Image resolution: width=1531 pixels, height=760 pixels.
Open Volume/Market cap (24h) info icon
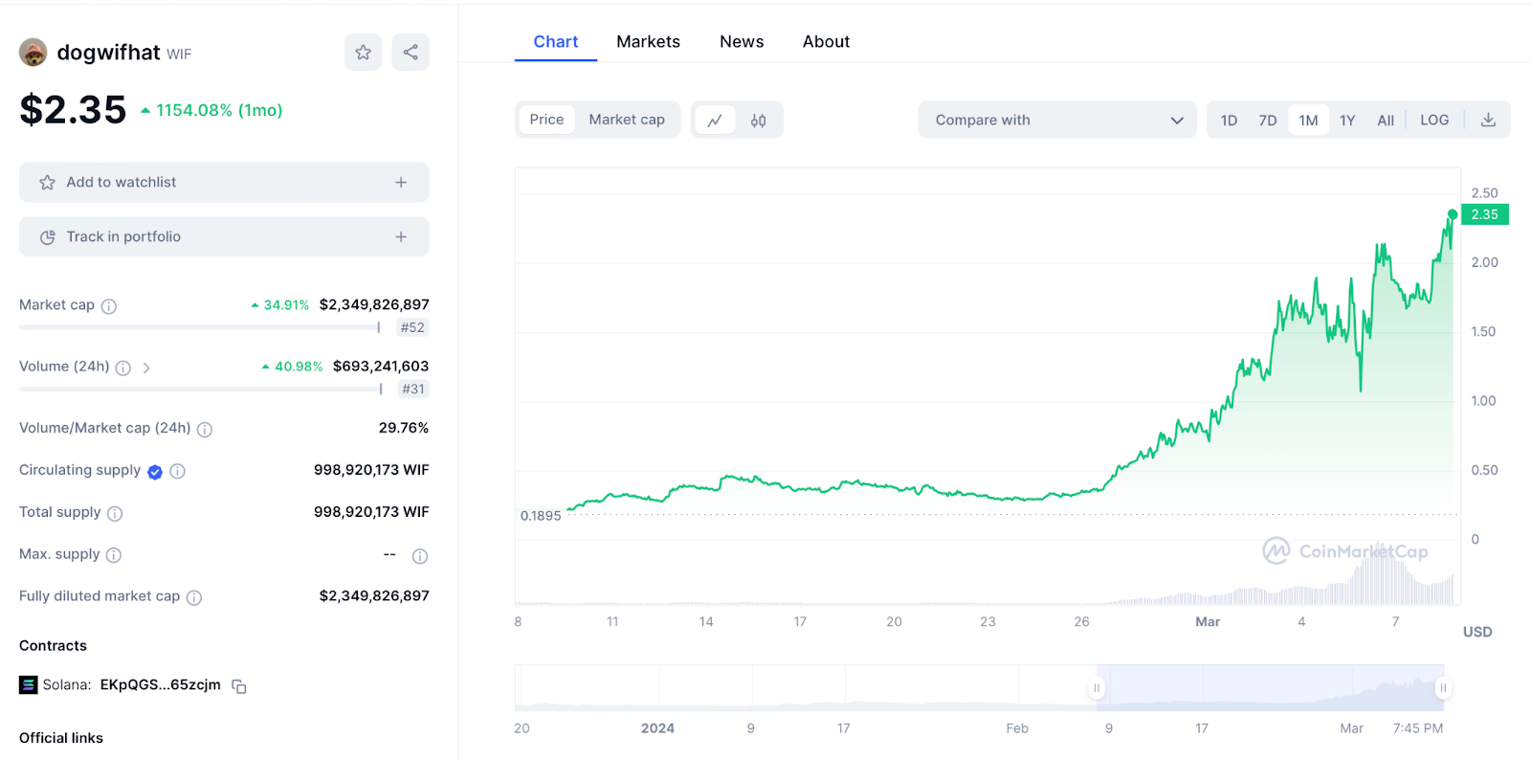click(205, 430)
